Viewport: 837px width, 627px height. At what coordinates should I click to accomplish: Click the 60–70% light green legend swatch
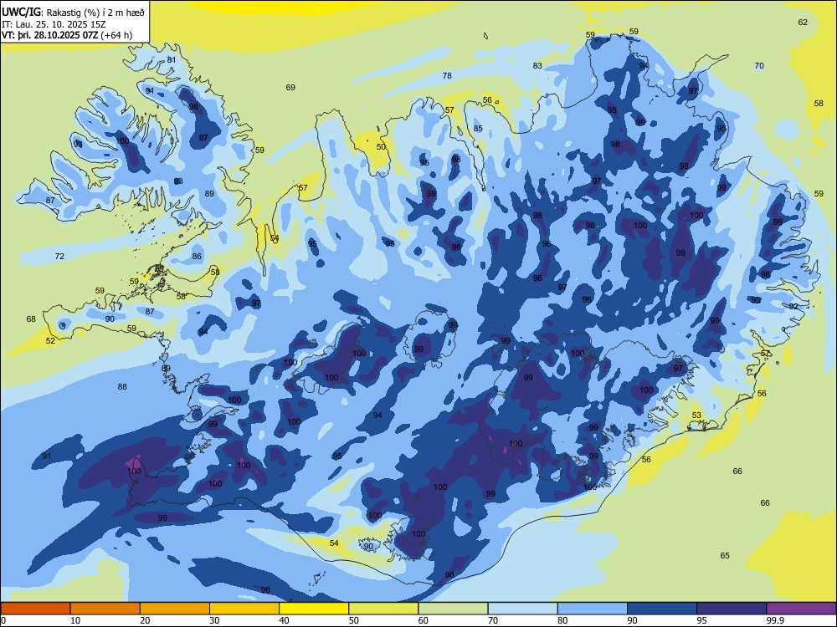[x=453, y=609]
